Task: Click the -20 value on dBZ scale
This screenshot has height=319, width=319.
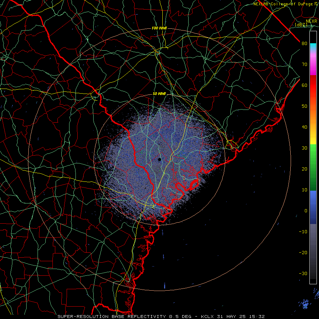Action: (x=303, y=253)
